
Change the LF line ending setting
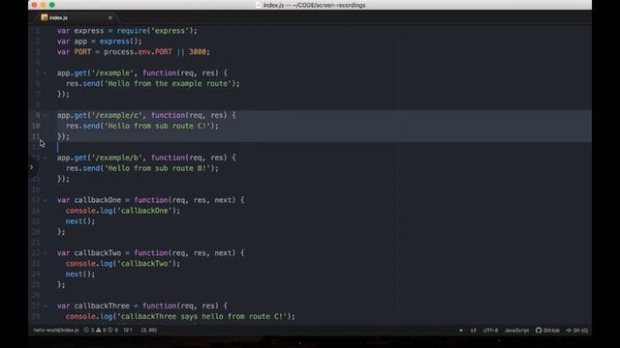tap(474, 331)
